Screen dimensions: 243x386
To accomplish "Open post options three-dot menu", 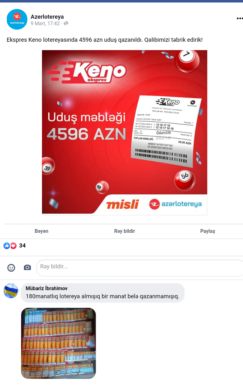I will (x=239, y=19).
